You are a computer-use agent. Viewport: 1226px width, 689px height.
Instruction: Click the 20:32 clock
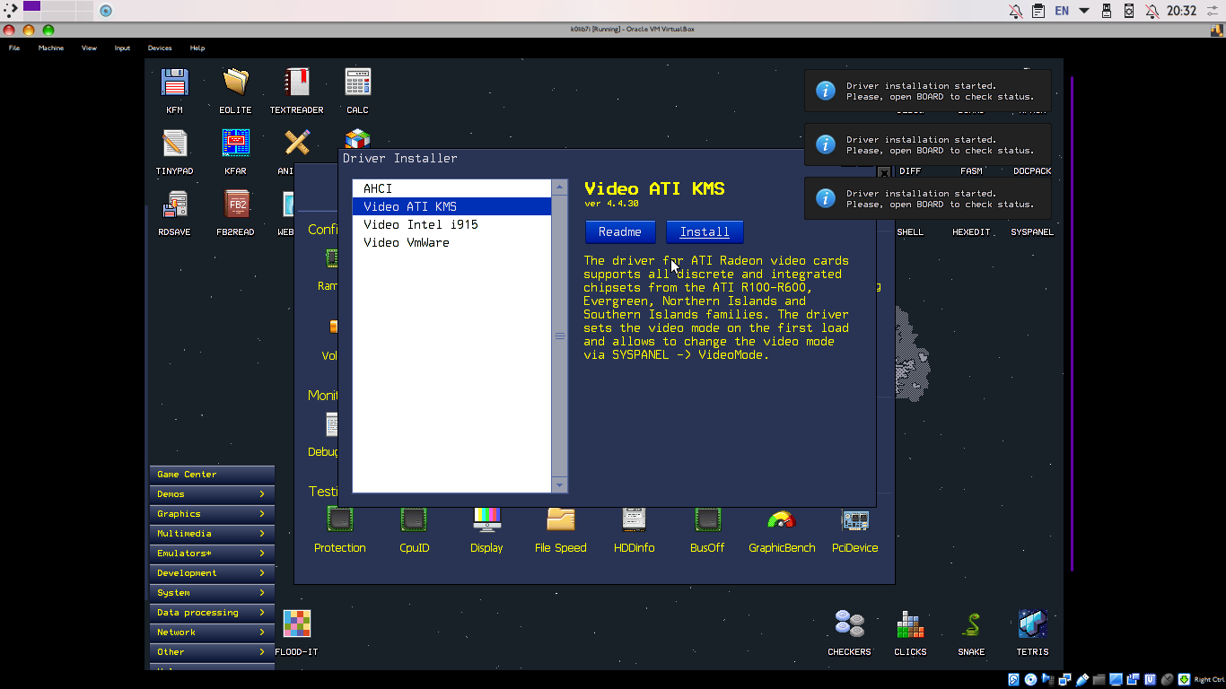click(1182, 11)
